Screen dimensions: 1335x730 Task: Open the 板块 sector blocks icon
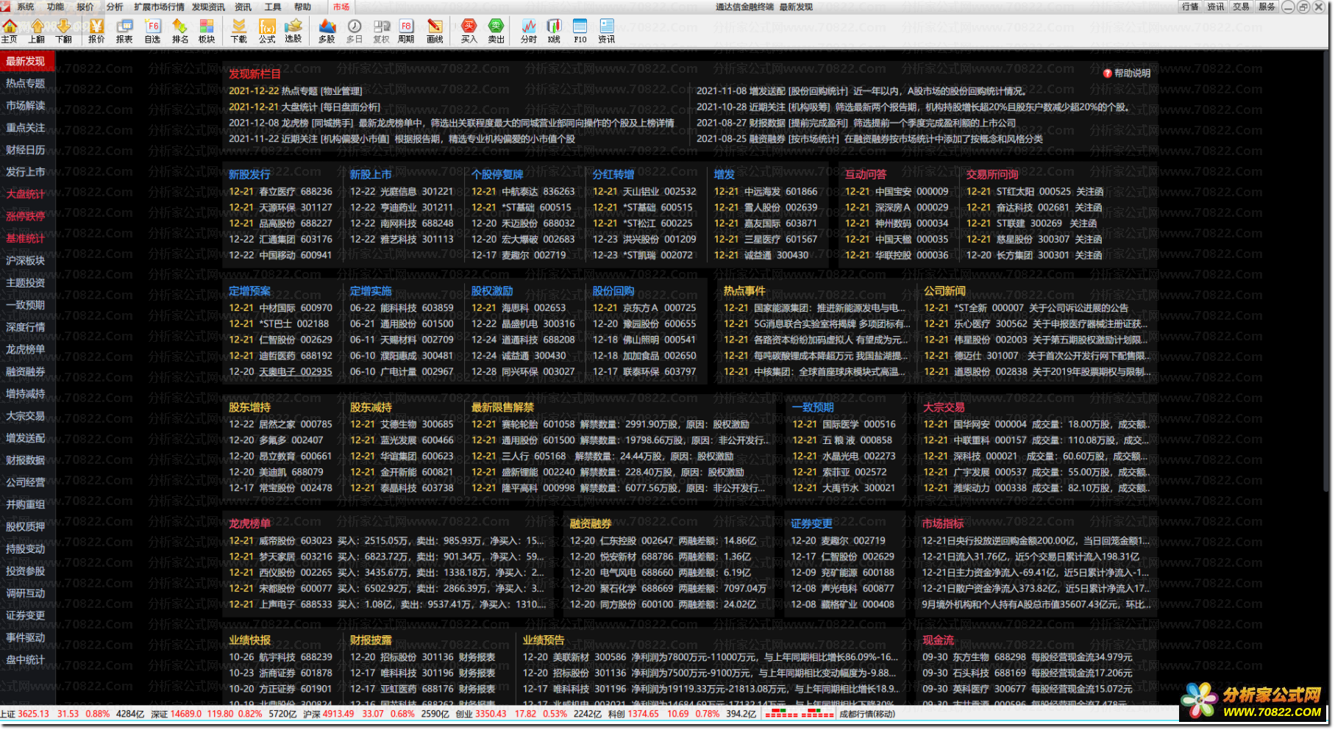click(x=207, y=31)
